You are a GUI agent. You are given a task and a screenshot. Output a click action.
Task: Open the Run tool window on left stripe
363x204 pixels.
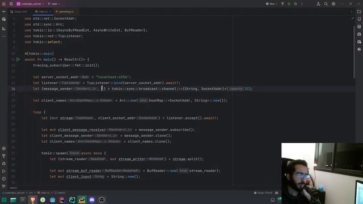coord(4,171)
